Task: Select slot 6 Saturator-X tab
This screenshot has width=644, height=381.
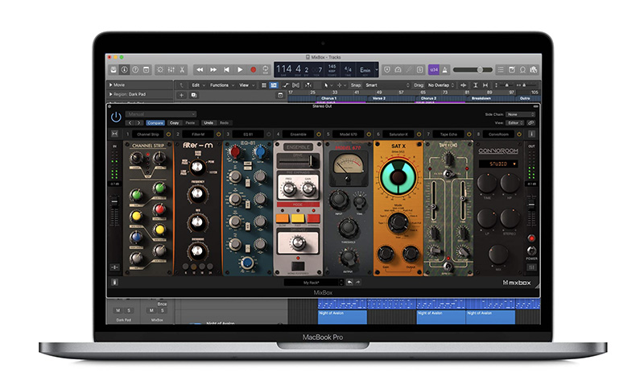Action: pos(398,134)
